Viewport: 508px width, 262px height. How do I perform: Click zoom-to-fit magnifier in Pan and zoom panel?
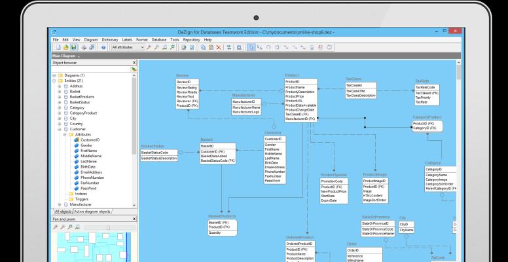click(78, 227)
